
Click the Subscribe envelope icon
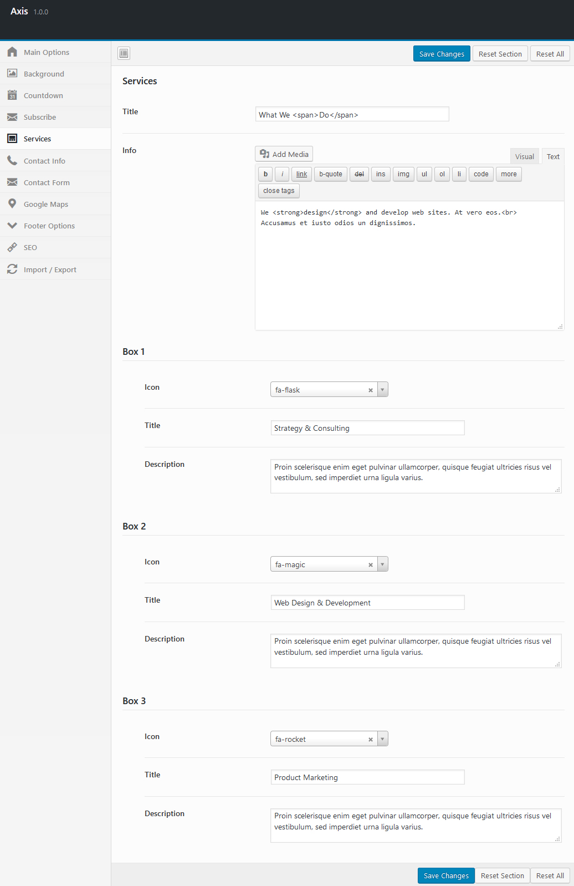(12, 117)
